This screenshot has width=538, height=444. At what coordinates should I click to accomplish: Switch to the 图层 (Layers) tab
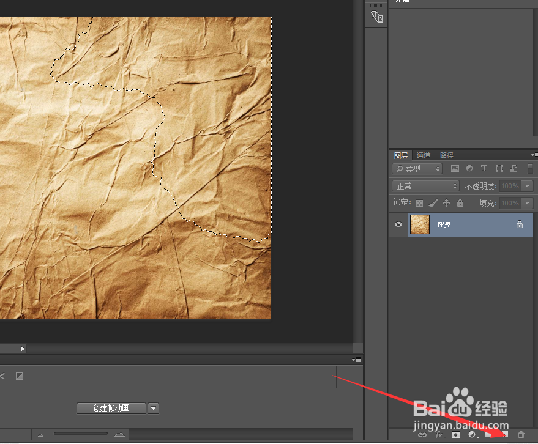[401, 155]
